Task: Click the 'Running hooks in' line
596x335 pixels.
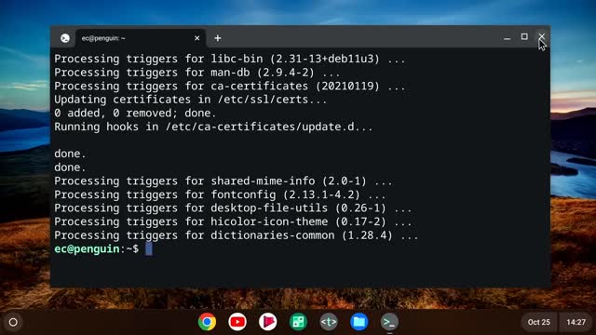Action: coord(213,127)
